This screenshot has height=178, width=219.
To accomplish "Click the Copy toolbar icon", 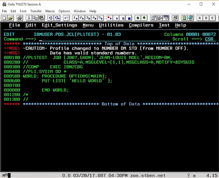I will [x=35, y=18].
